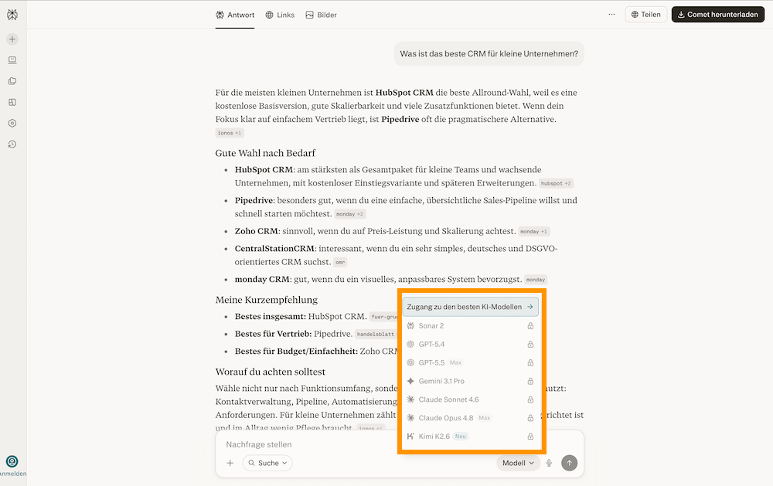Screen dimensions: 773x486
Task: Open the Modell selector dropdown
Action: 518,463
